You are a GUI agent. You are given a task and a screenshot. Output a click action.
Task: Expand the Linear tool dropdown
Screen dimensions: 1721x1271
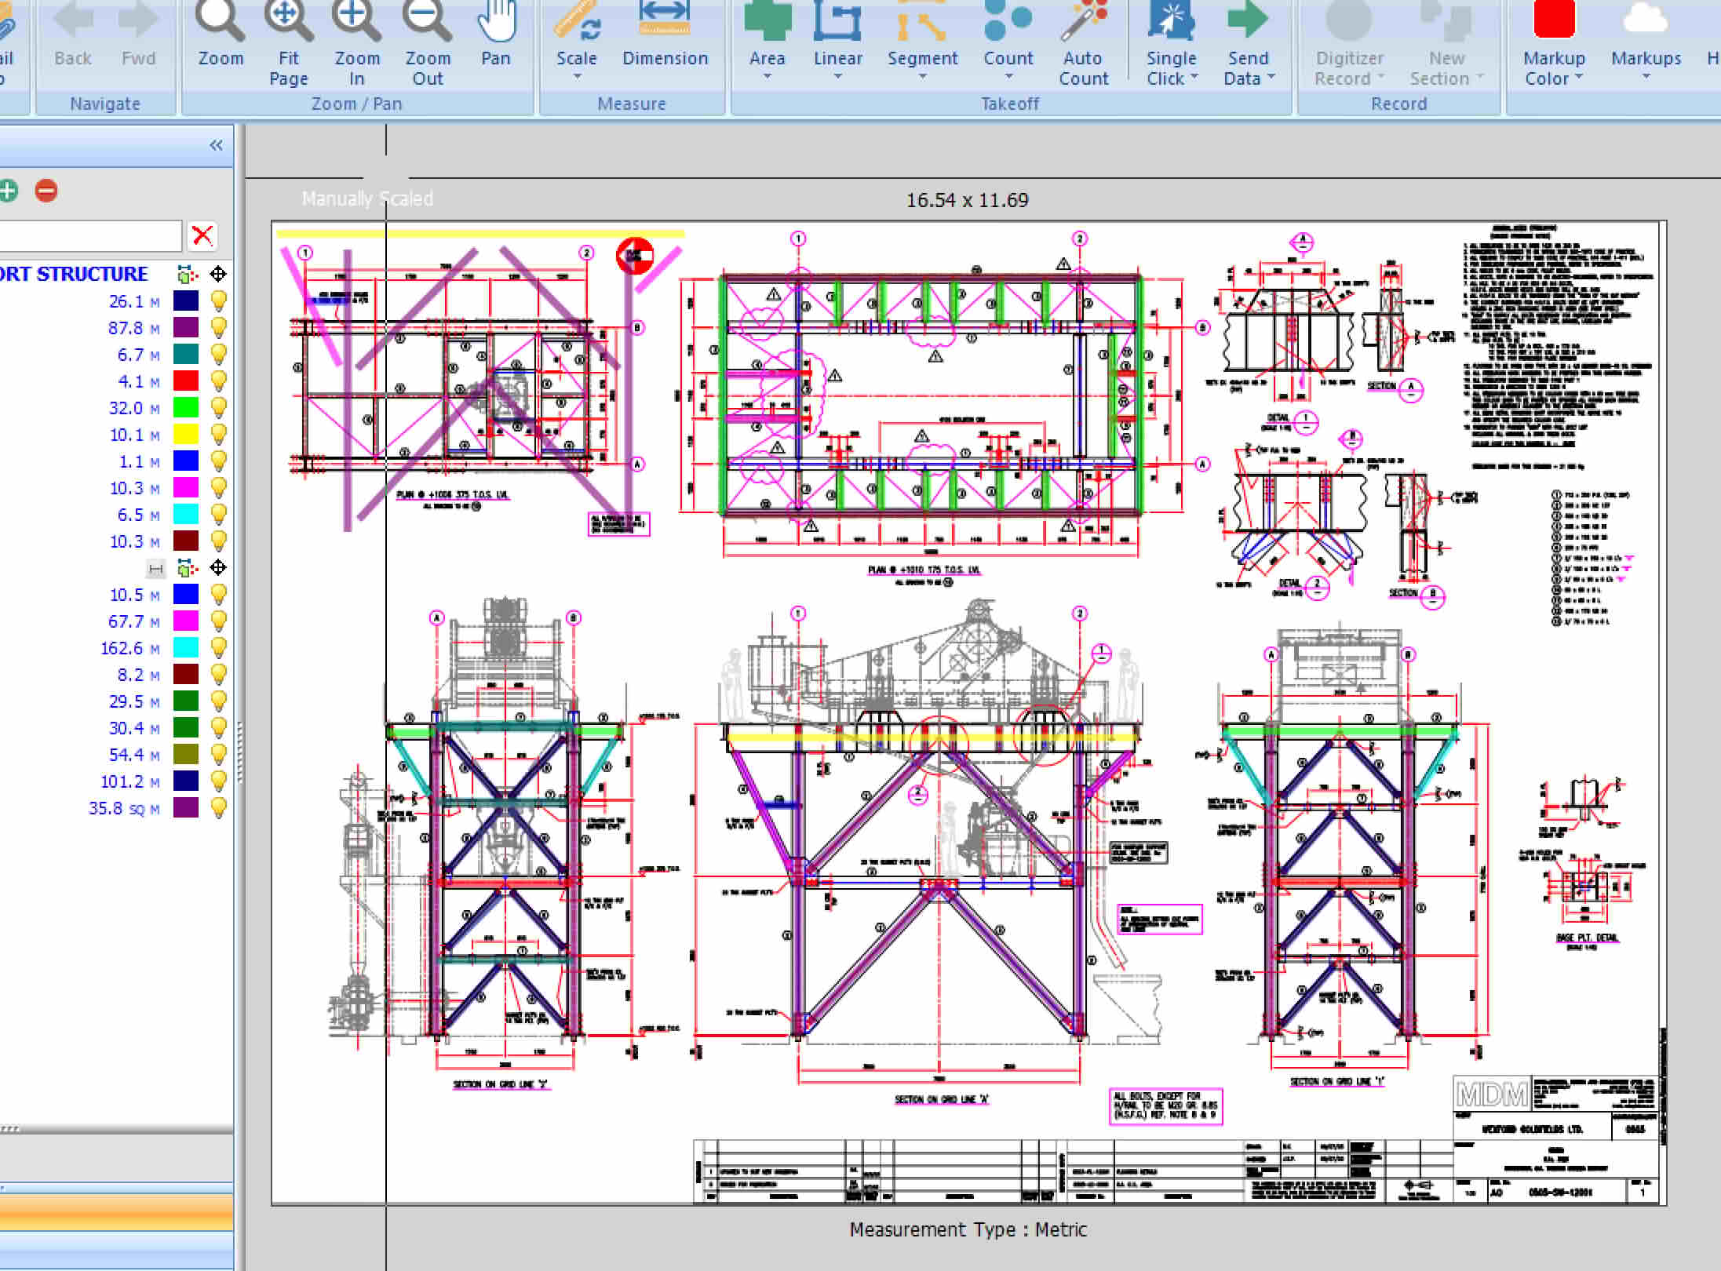pos(837,77)
